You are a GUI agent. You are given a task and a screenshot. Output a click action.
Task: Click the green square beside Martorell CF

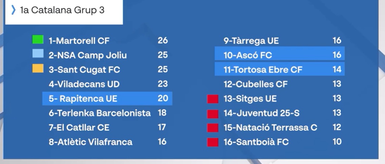(38, 40)
